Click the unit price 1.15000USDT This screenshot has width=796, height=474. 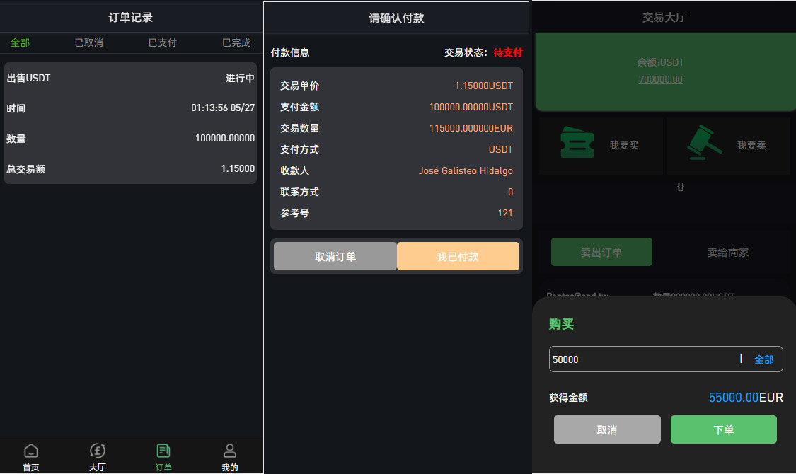pyautogui.click(x=484, y=86)
